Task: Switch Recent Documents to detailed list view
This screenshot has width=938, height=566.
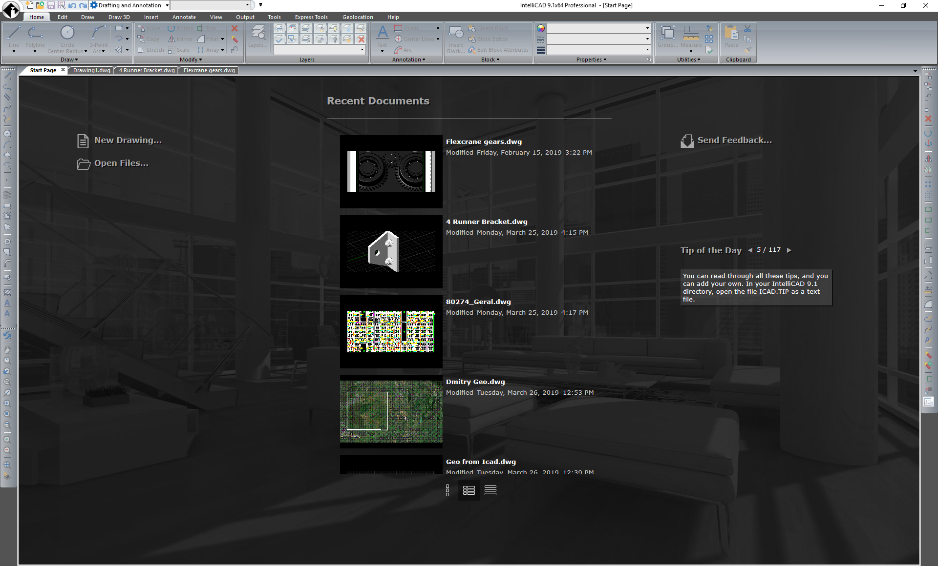Action: [469, 491]
